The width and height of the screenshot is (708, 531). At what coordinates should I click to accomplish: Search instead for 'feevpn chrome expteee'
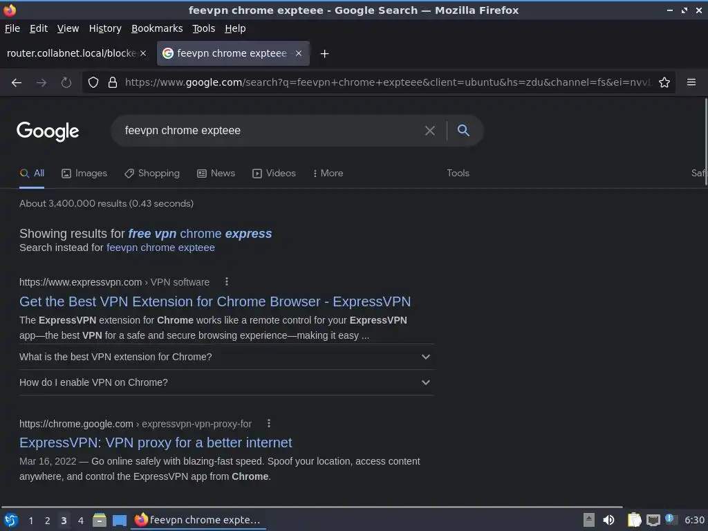click(160, 248)
